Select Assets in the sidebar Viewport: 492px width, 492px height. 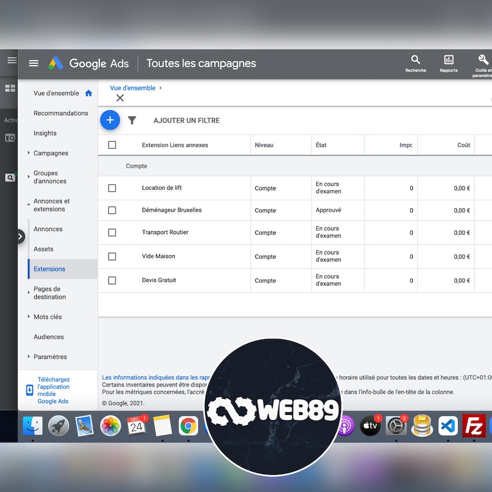[43, 249]
